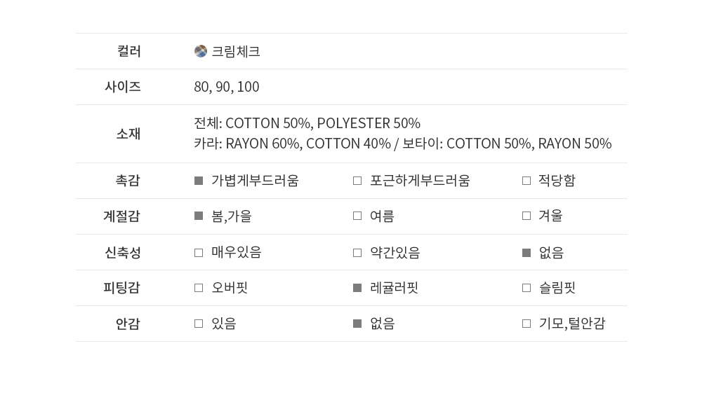Click the 소재 row label

click(128, 133)
